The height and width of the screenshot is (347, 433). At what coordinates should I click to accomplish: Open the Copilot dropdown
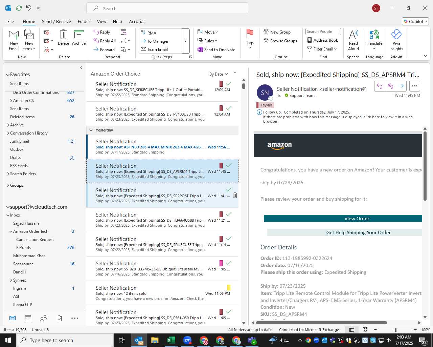click(x=415, y=21)
